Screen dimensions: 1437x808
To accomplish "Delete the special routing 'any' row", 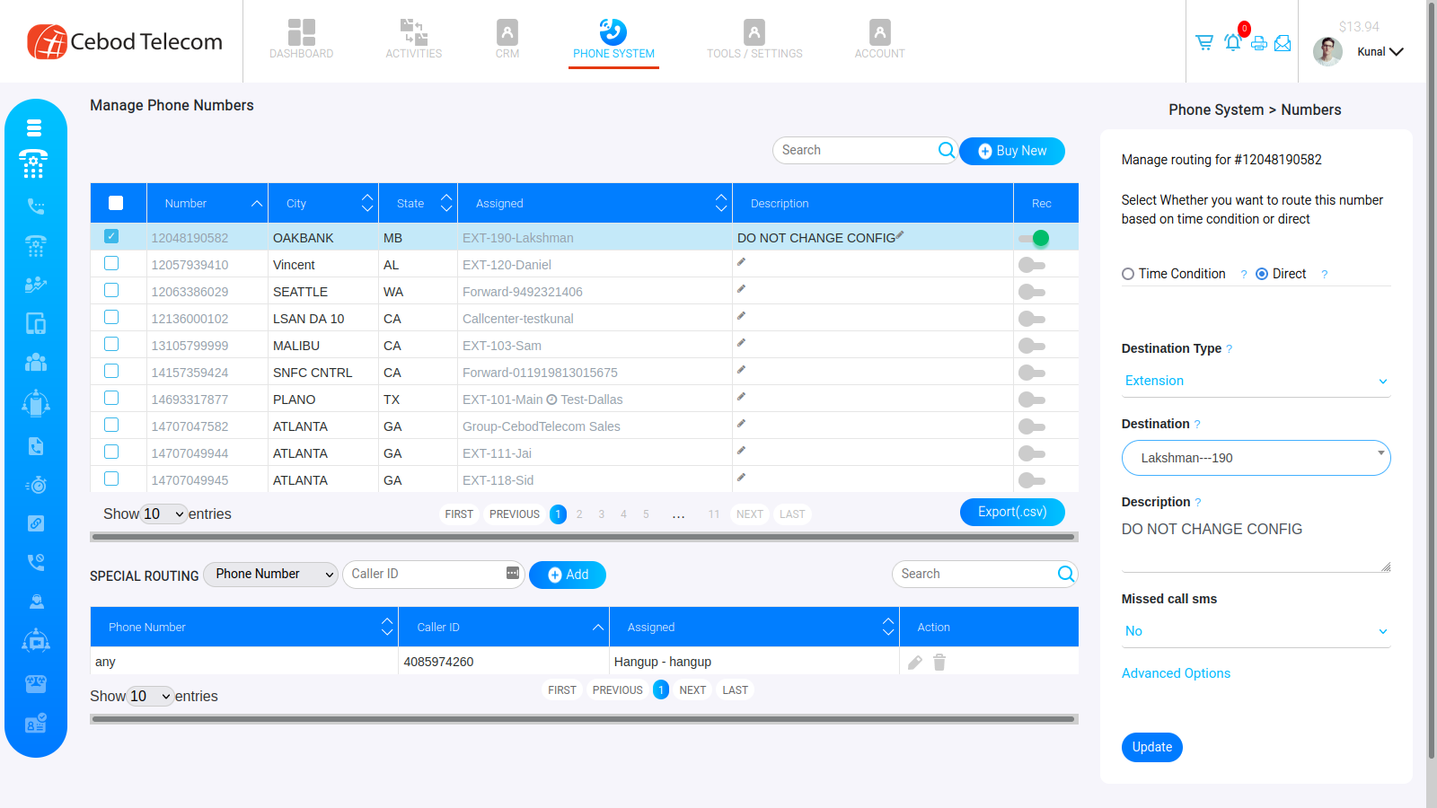I will click(x=939, y=663).
